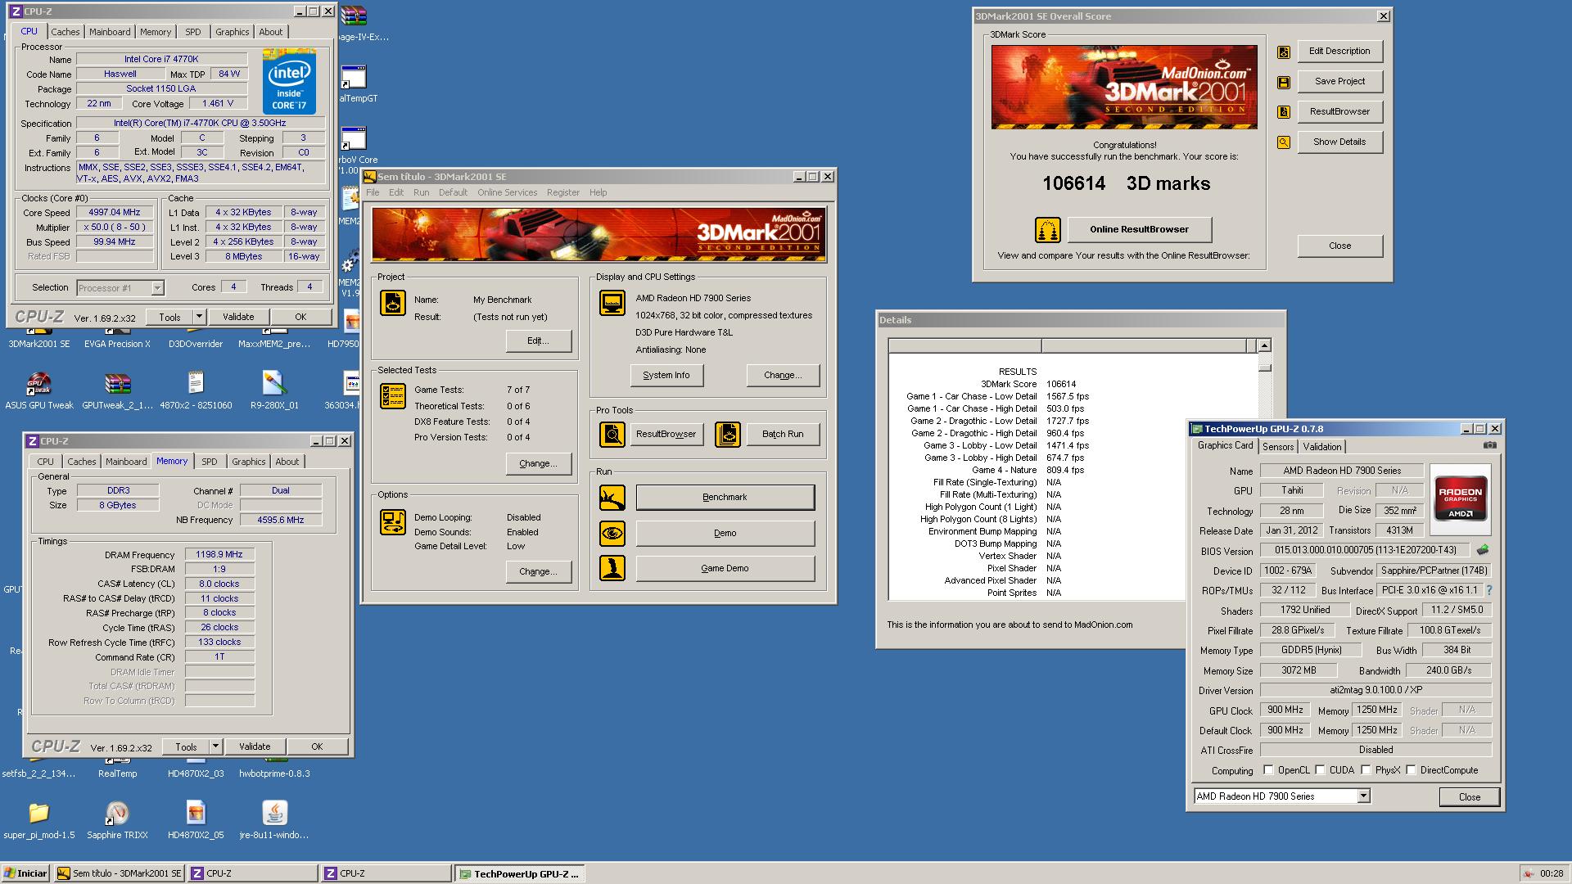Screen dimensions: 1572x884
Task: Open the Default menu in 3DMark2001
Action: point(453,192)
